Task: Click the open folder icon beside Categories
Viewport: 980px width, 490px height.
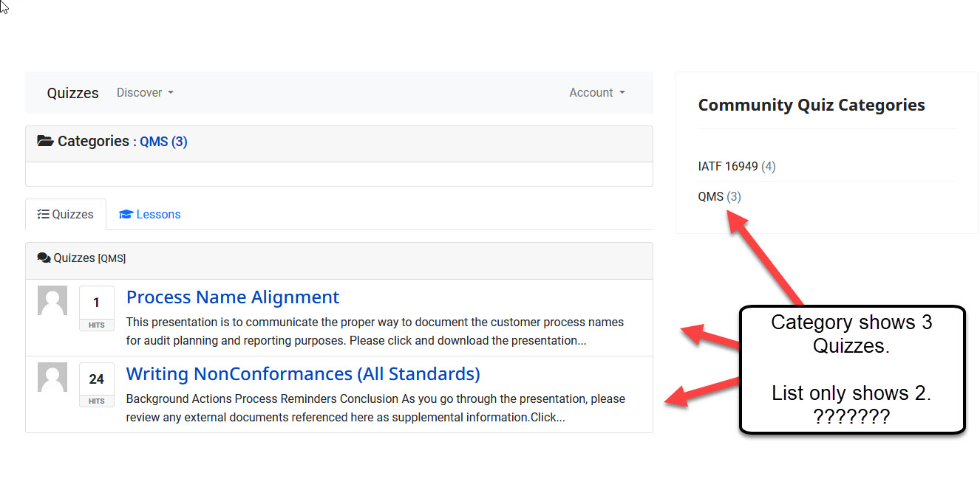Action: coord(45,141)
